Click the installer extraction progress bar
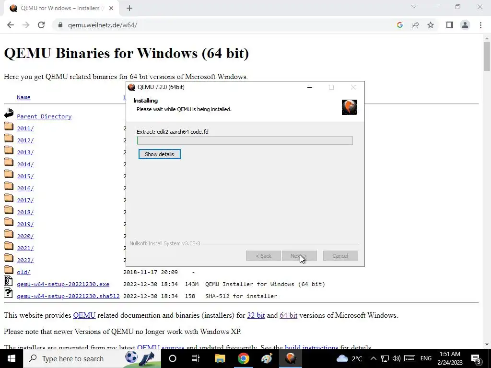491x368 pixels. click(x=245, y=140)
